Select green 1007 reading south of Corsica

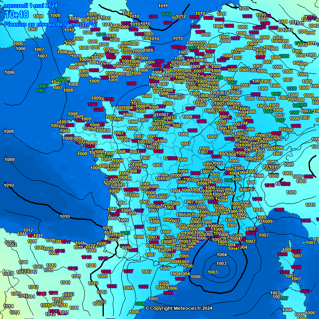point(285,298)
